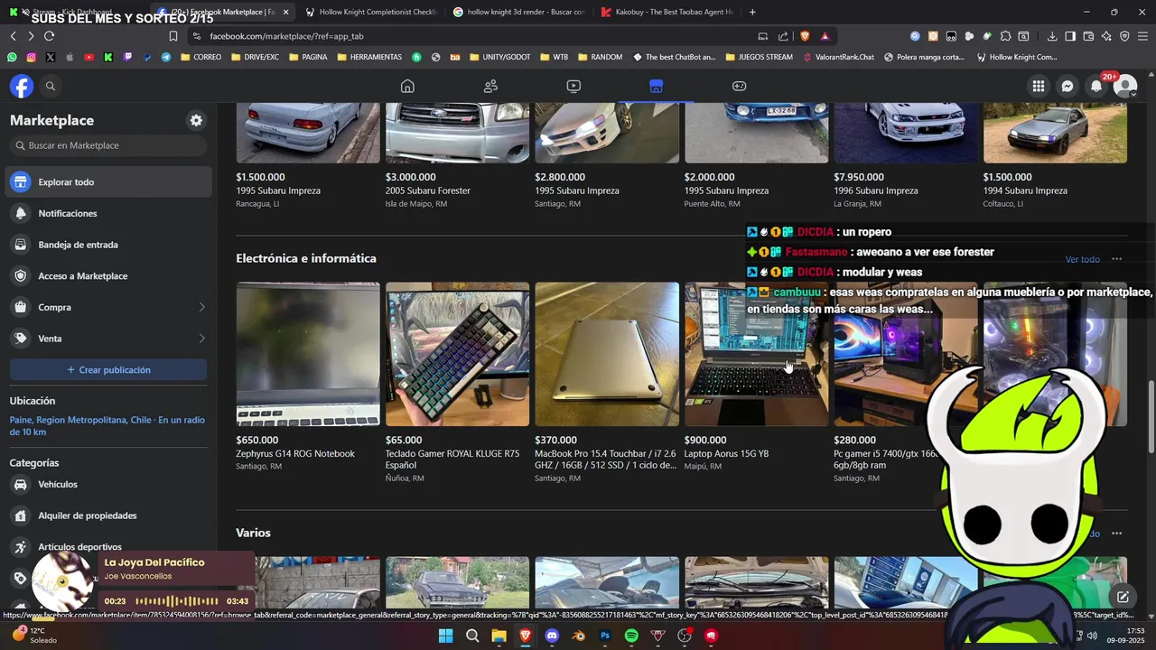Open the JUEGOS STREAM bookmarks folder
This screenshot has width=1156, height=650.
(x=759, y=57)
